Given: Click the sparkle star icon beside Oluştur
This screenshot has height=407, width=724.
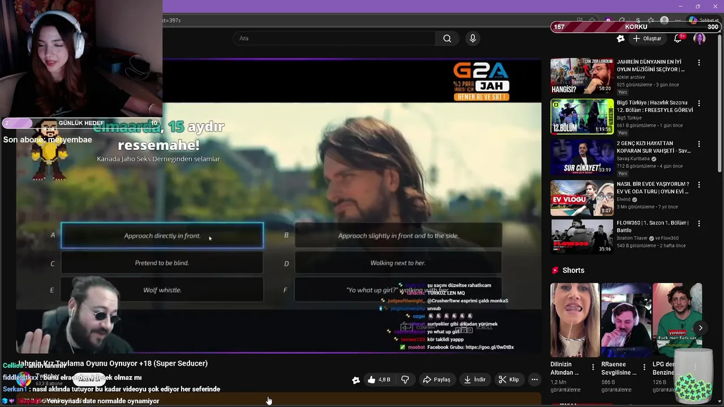Looking at the screenshot, I should [x=620, y=38].
